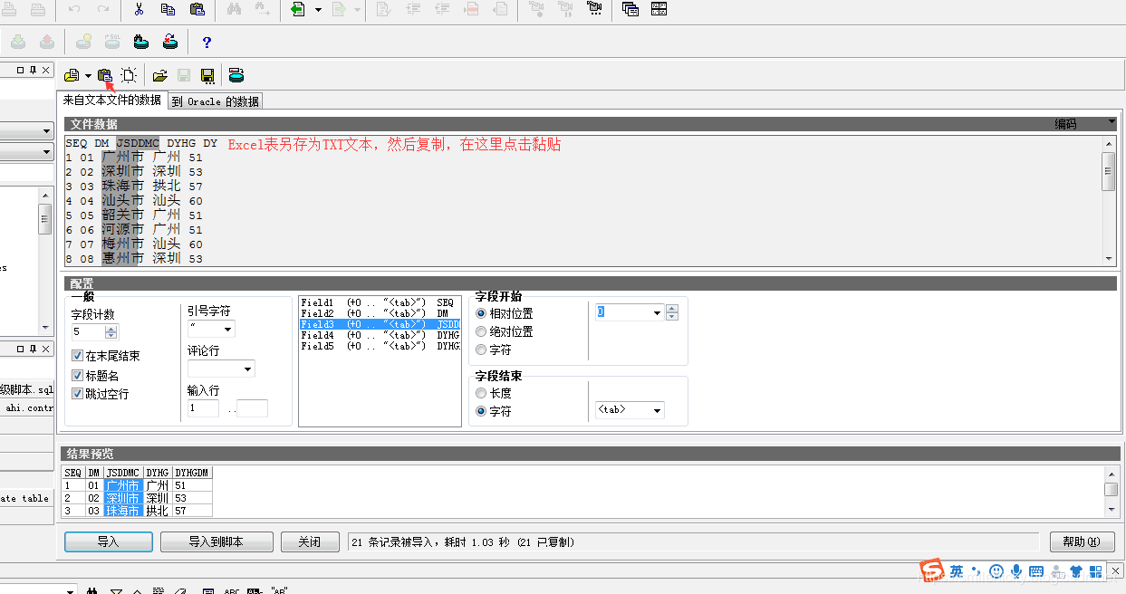Click the Sogou microphone voice input icon
The width and height of the screenshot is (1126, 594).
1016,571
